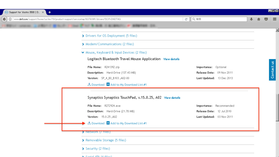The image size is (279, 157).
Task: Reload the page with refresh icon
Action: pos(186,19)
